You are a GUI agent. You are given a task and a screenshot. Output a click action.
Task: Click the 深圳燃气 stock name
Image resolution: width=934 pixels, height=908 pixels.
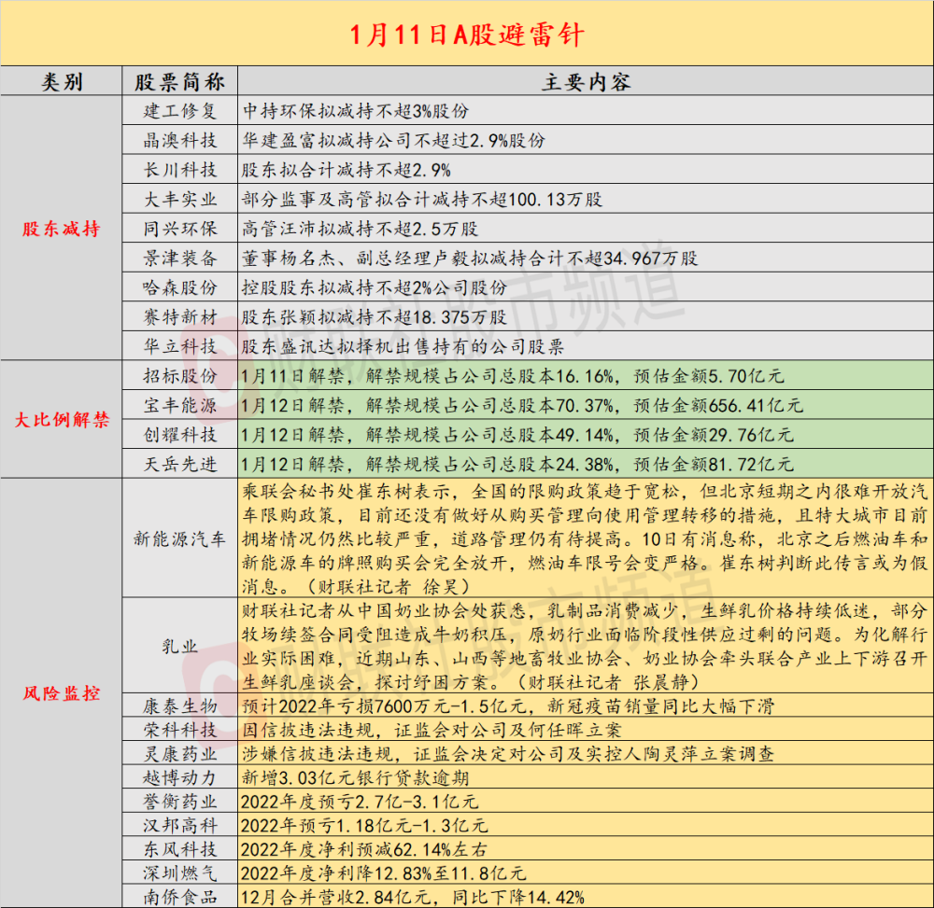[x=180, y=873]
